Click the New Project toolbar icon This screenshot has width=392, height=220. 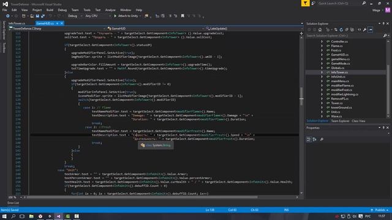[x=23, y=16]
